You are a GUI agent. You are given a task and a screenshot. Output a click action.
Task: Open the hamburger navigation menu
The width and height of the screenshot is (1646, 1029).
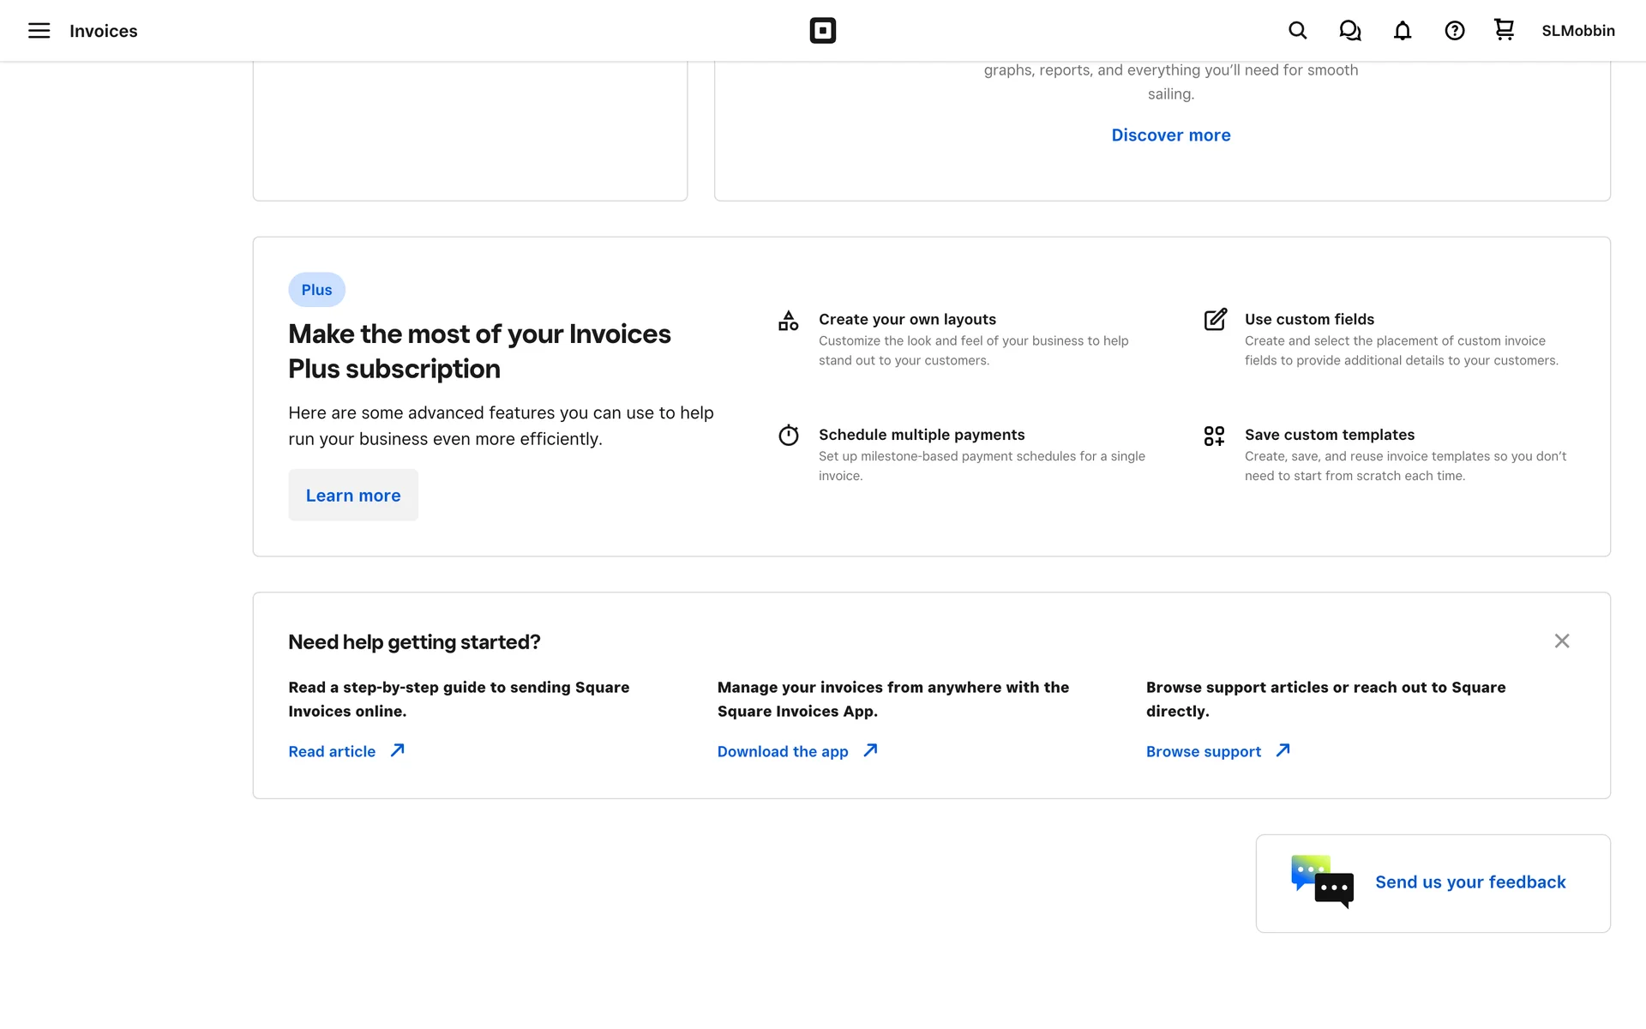click(39, 31)
